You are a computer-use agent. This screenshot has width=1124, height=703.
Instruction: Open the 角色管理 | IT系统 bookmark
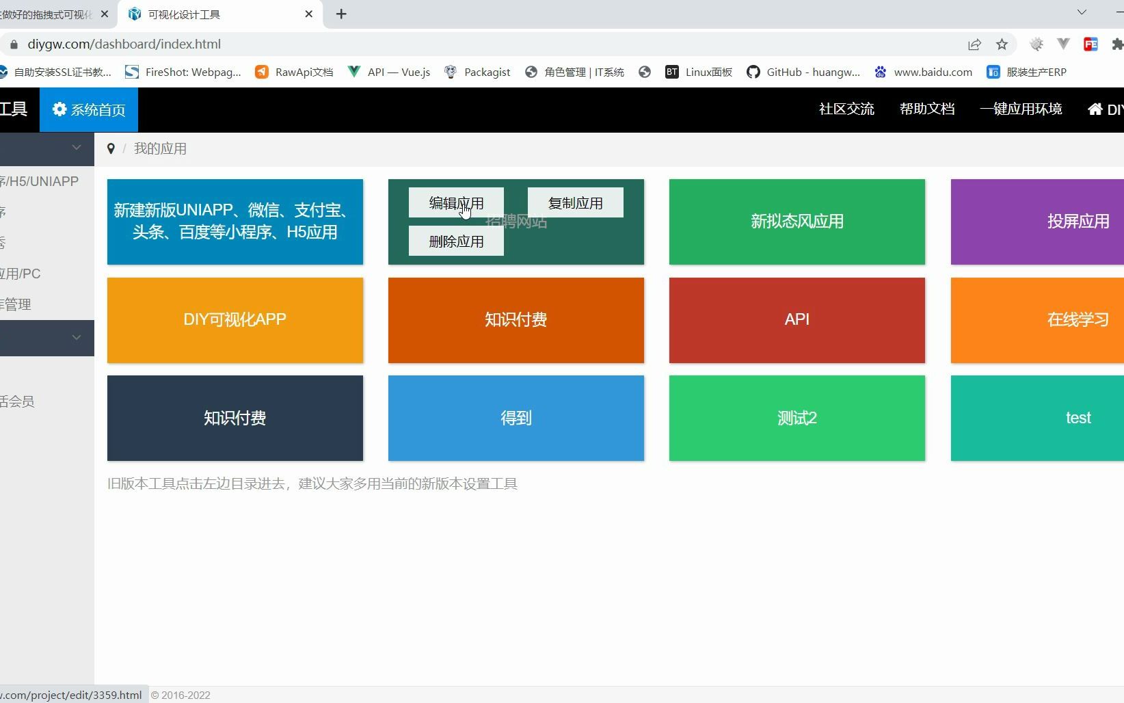coord(574,72)
